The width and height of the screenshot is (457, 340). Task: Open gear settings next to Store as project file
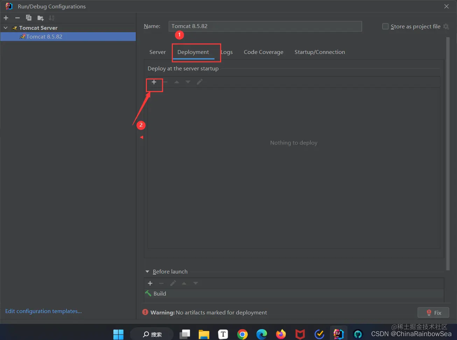click(446, 26)
